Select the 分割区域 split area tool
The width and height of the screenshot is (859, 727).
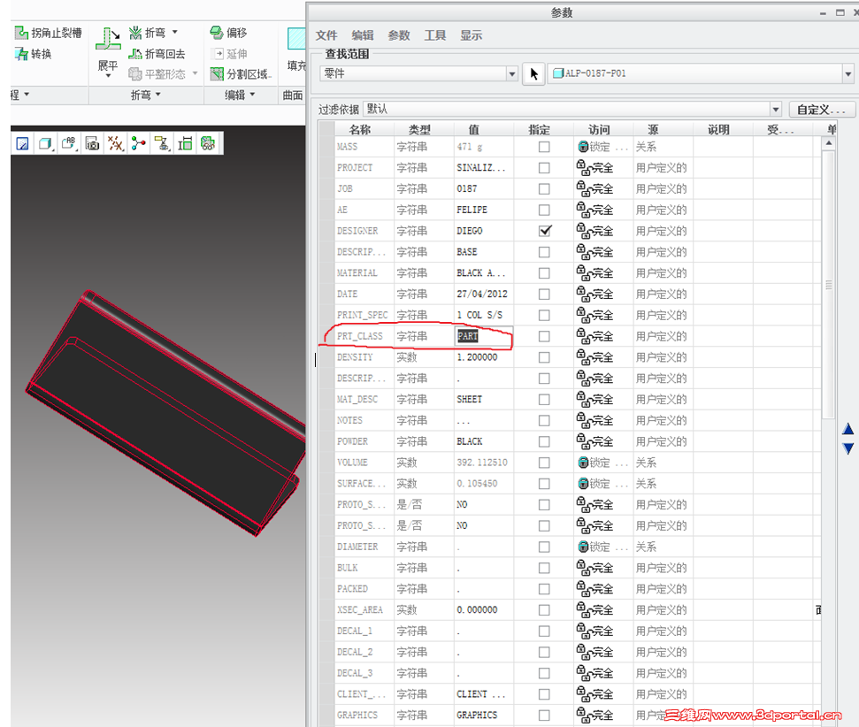[x=240, y=73]
